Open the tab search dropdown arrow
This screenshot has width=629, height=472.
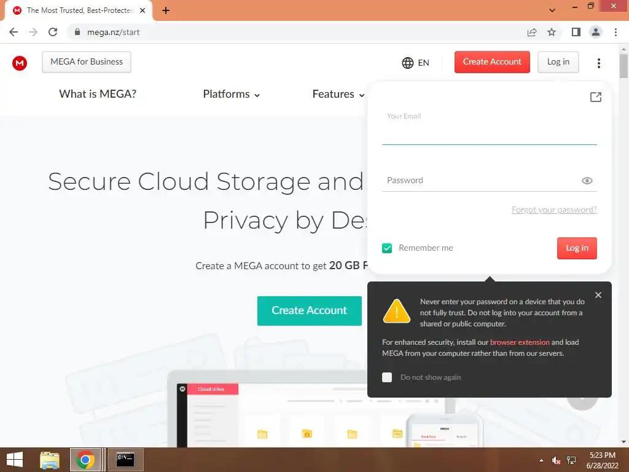pyautogui.click(x=552, y=10)
